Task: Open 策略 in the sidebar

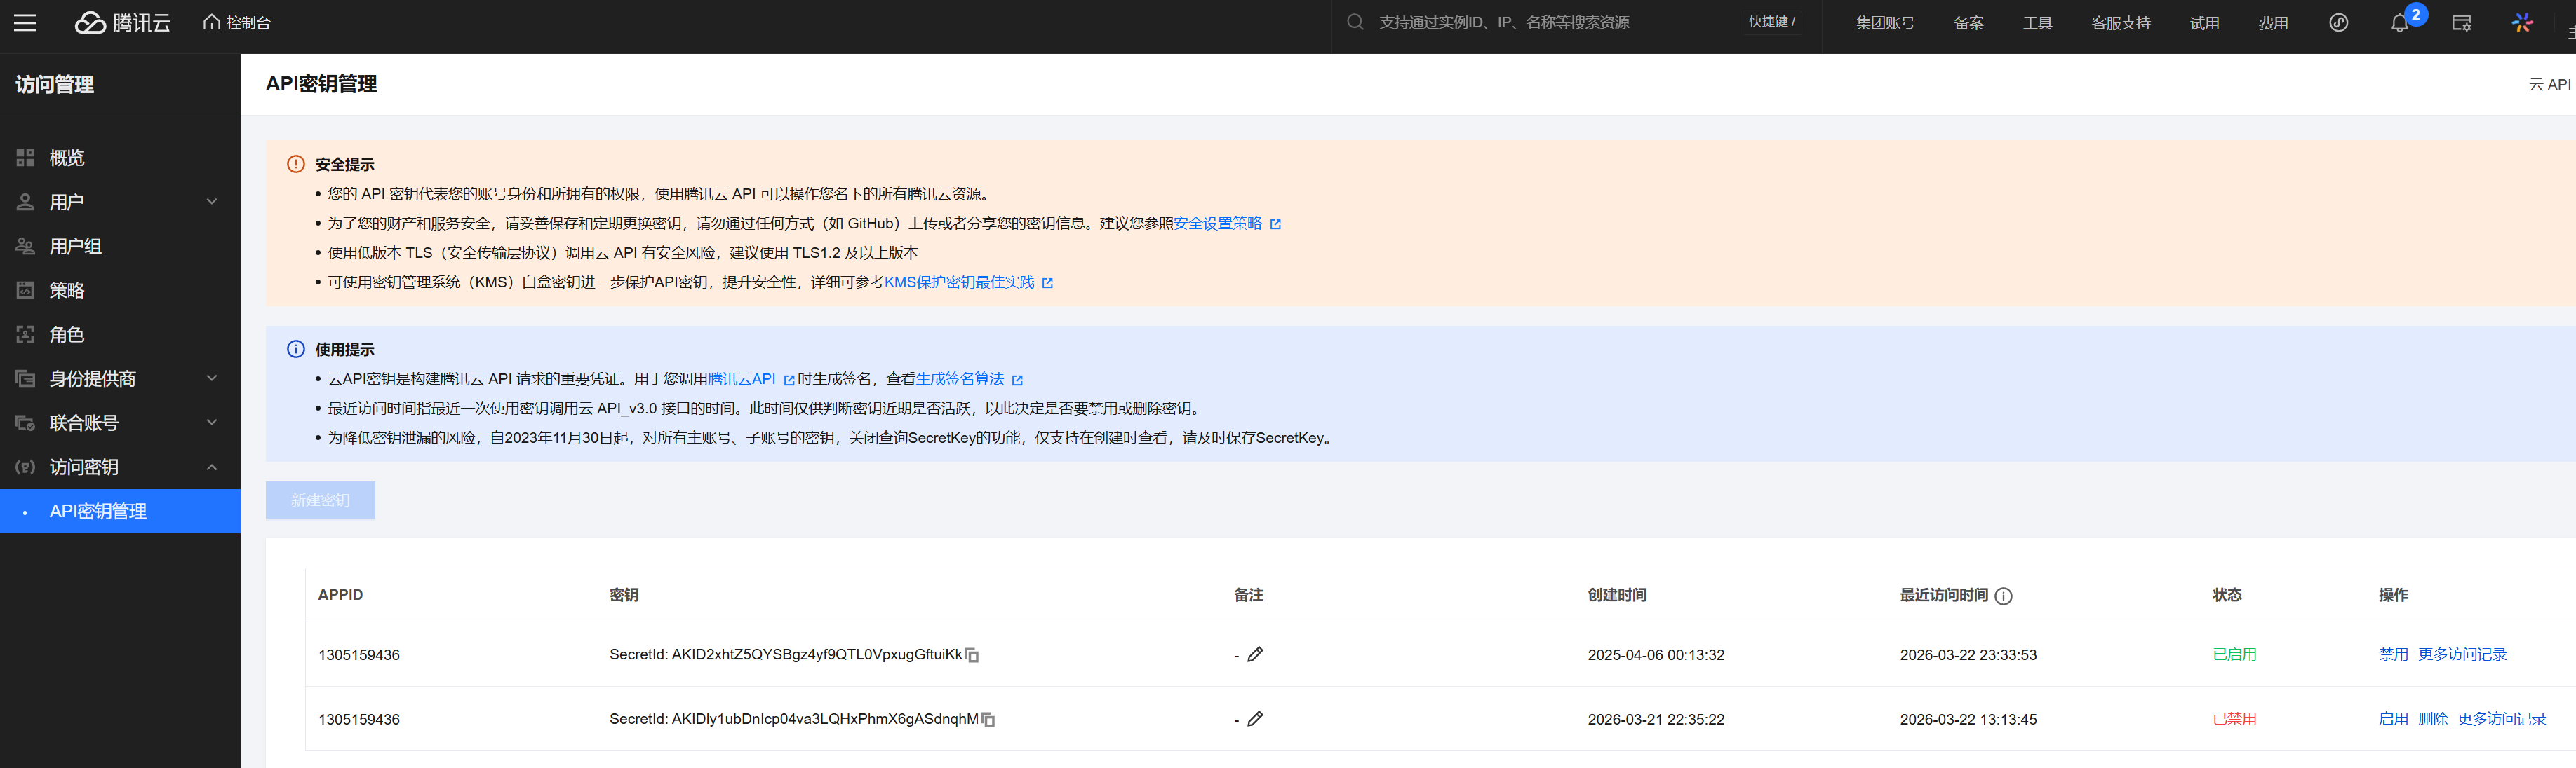Action: [67, 291]
